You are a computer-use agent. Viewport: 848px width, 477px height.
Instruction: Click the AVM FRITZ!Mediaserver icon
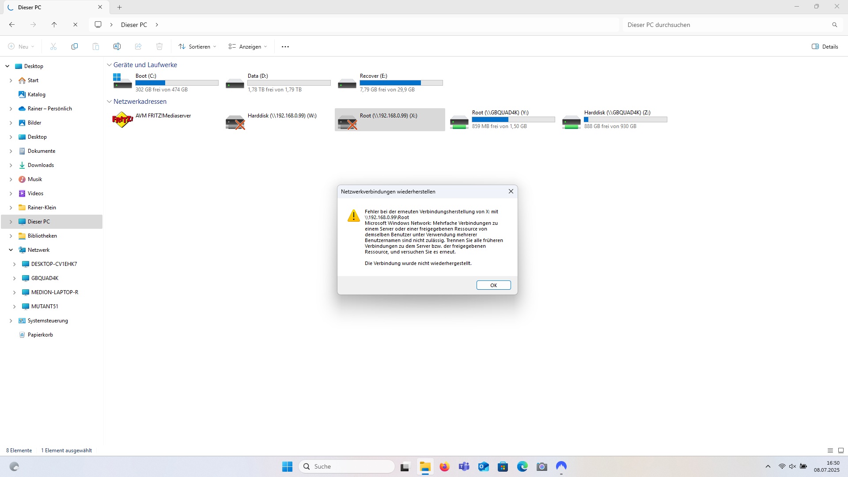click(122, 119)
